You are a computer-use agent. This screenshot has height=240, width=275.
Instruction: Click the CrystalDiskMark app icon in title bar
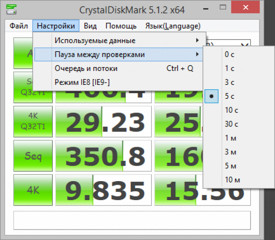(x=11, y=10)
